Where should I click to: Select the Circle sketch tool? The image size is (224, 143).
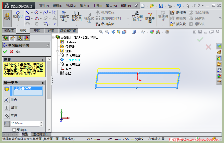(x=37, y=12)
